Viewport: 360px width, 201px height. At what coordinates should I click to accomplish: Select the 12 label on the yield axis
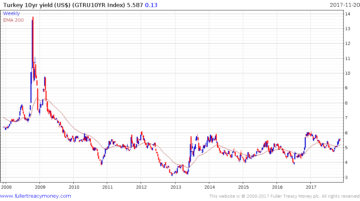click(x=348, y=44)
